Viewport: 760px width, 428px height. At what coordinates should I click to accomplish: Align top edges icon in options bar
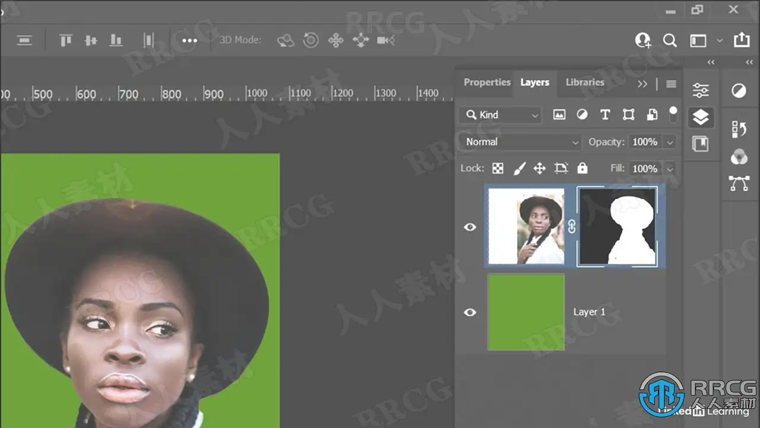click(x=66, y=40)
